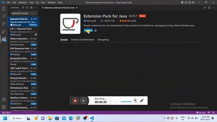Open the Help menu

click(60, 2)
